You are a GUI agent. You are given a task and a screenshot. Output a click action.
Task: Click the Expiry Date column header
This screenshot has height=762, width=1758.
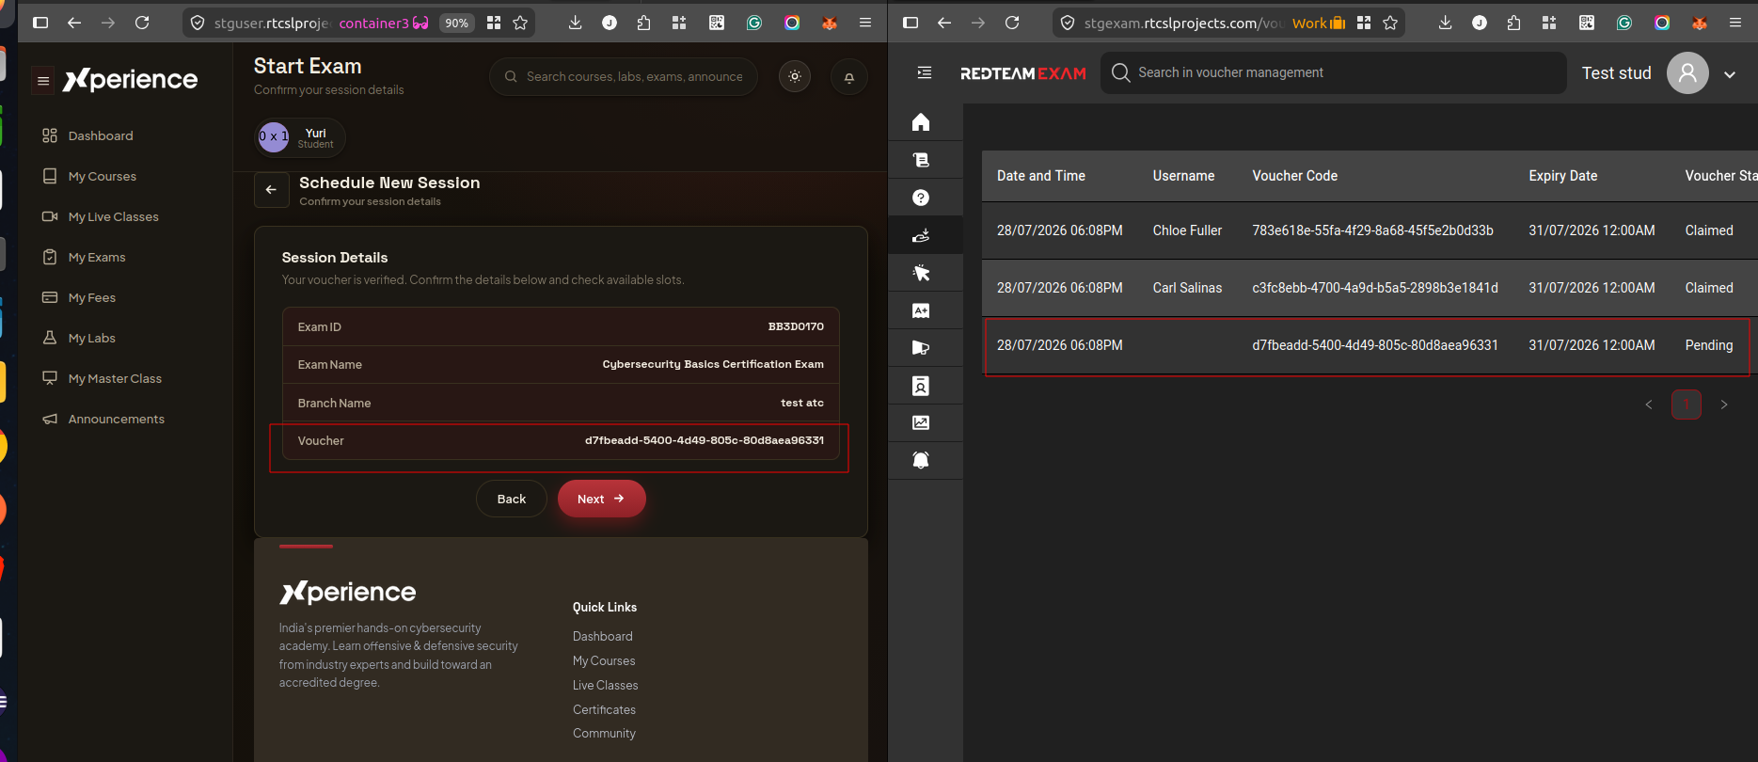1563,176
